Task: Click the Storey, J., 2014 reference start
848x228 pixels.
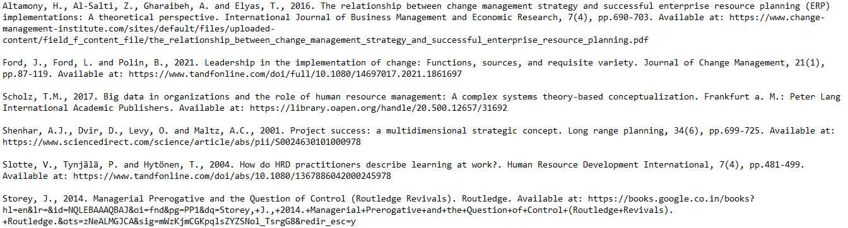Action: [46, 199]
